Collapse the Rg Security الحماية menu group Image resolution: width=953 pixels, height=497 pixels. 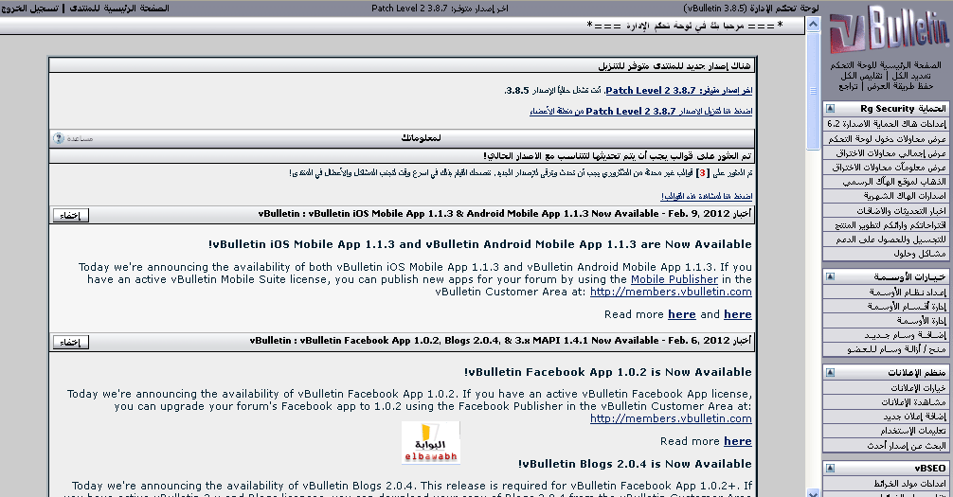(830, 109)
